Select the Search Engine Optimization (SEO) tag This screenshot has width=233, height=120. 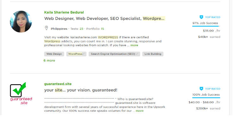[114, 54]
